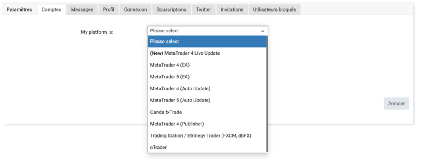Choose MetaTrader 5 (EA) from list
The image size is (421, 166).
207,77
